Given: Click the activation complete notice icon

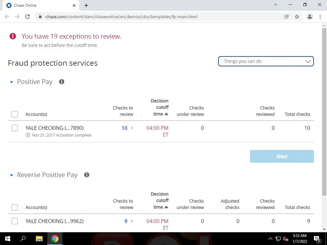Looking at the screenshot, I should point(28,135).
